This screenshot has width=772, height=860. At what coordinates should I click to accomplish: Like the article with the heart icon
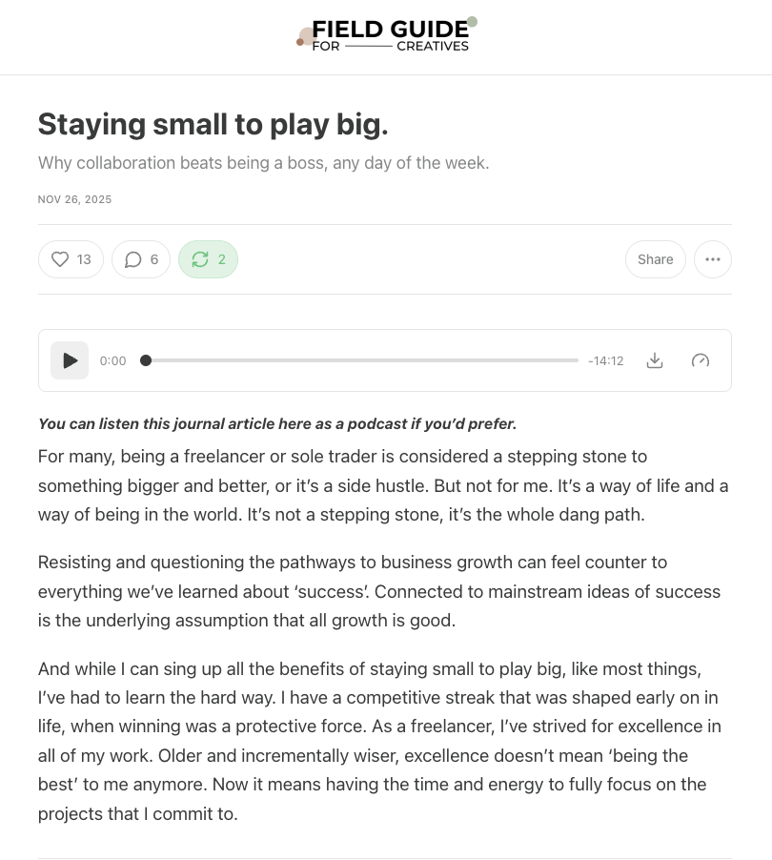coord(71,259)
